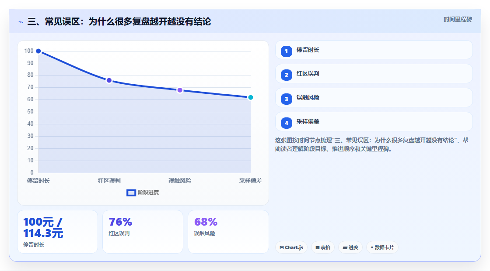Click the chart data point at 采样偏差
This screenshot has width=490, height=271.
250,97
